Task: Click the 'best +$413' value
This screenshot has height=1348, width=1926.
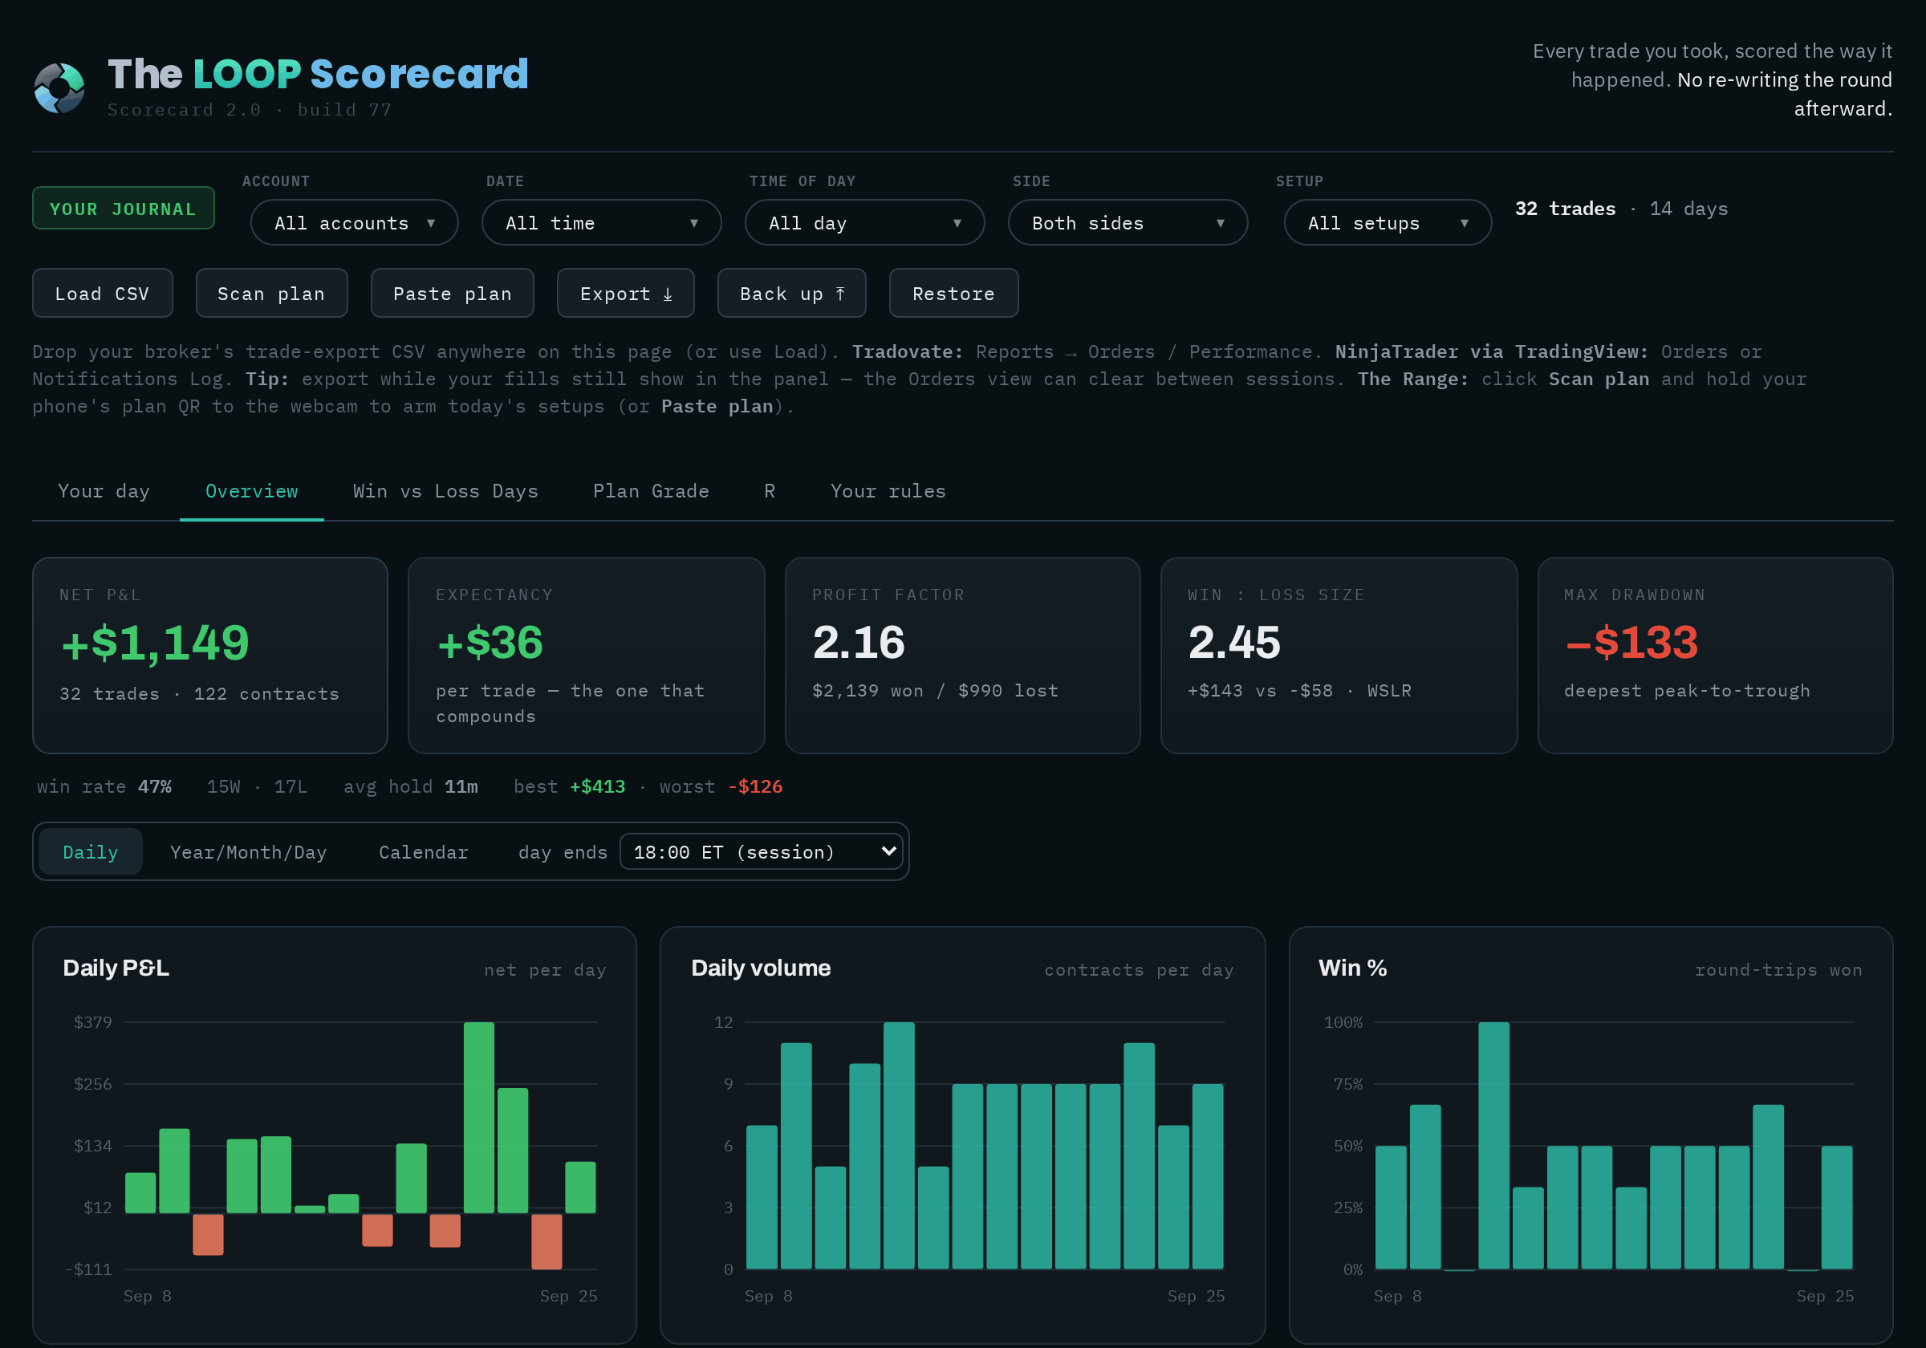Action: pyautogui.click(x=570, y=786)
